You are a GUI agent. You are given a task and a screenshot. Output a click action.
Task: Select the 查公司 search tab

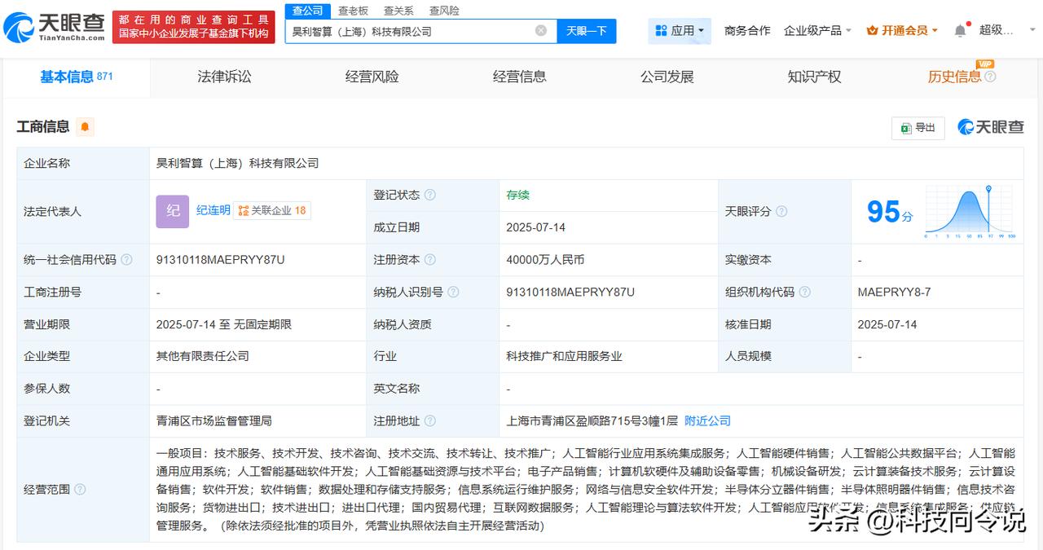coord(308,11)
